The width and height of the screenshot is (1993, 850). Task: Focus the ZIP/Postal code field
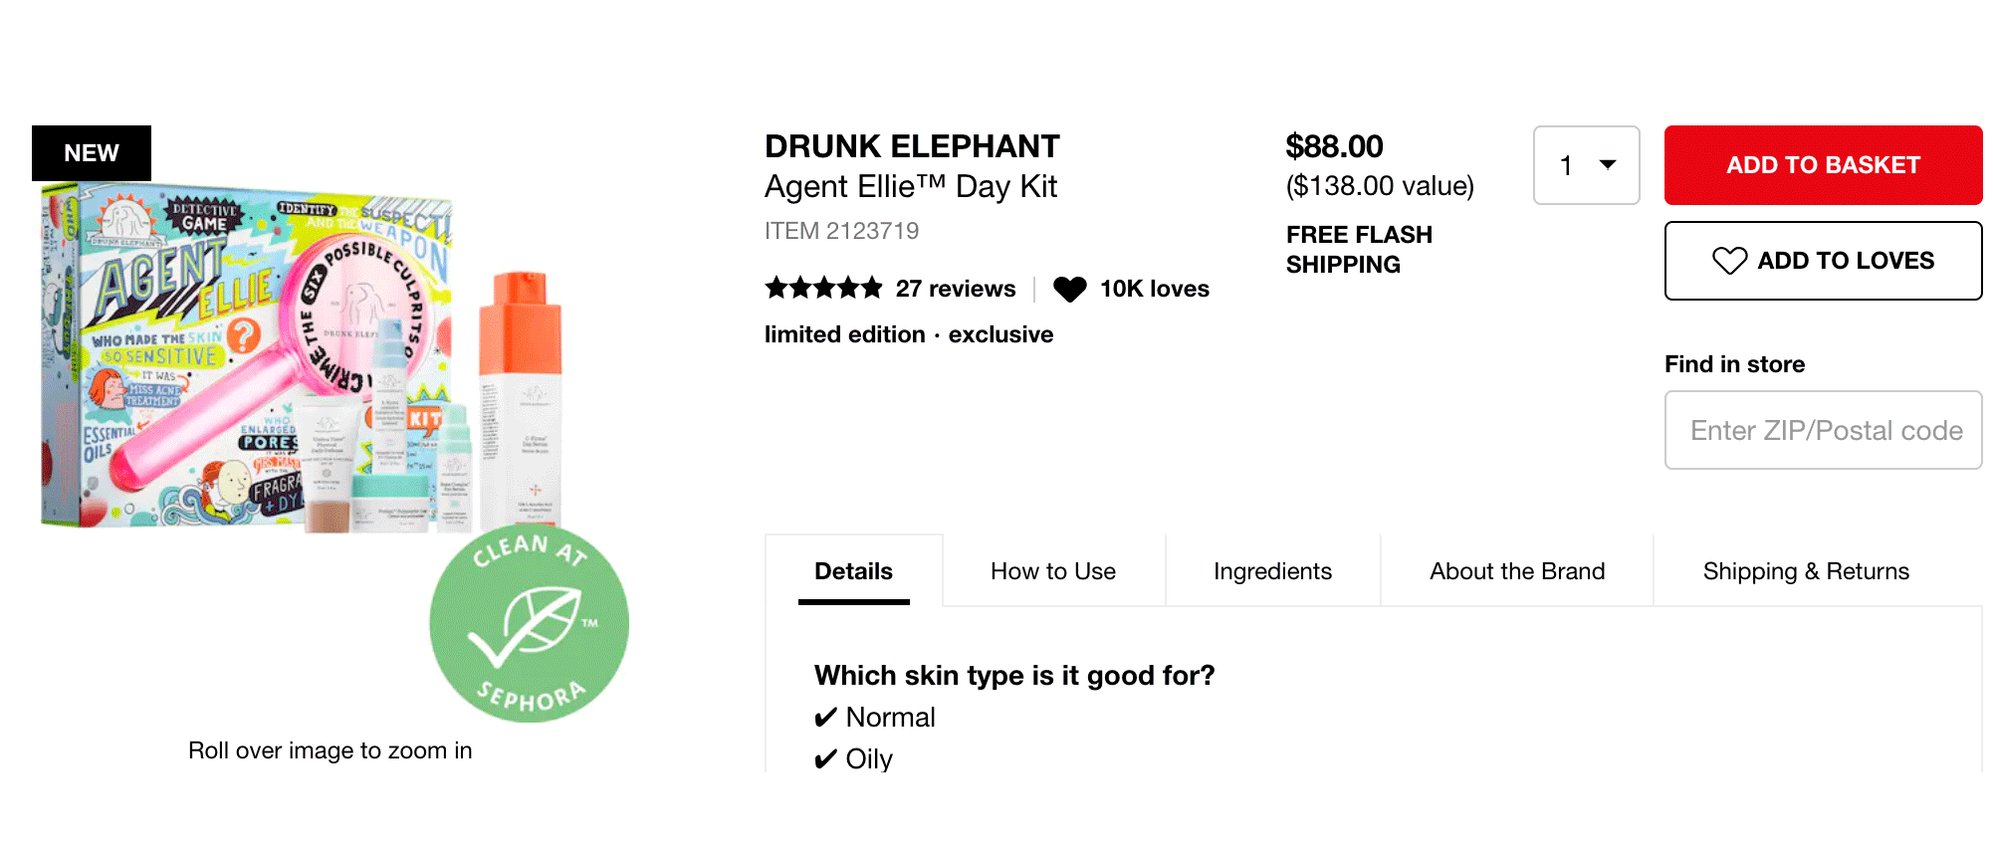click(x=1823, y=430)
